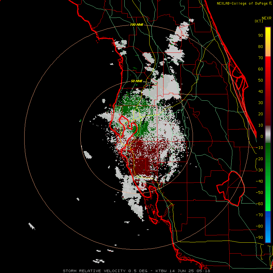Click the positive 90 knot scale label
The width and height of the screenshot is (273, 273).
261,35
